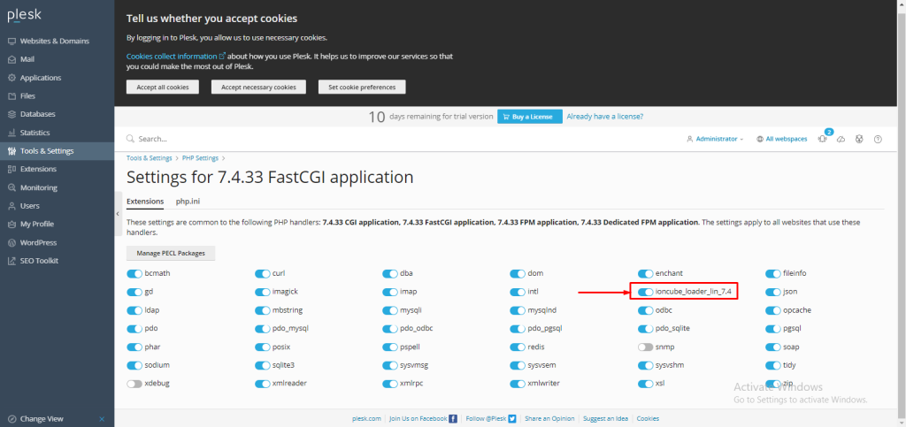Open the Extensions sidebar icon
The height and width of the screenshot is (427, 906).
click(12, 169)
